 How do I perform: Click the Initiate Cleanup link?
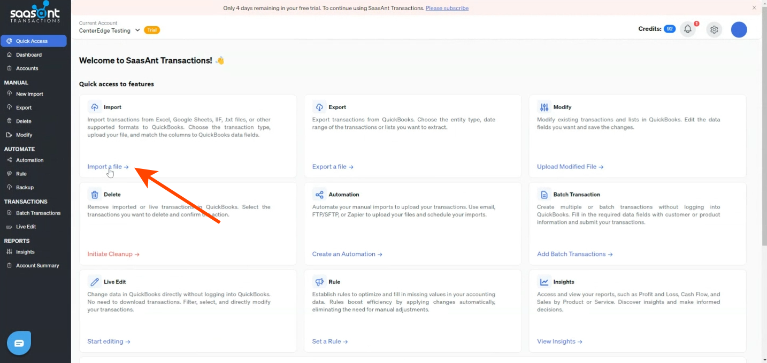[113, 254]
